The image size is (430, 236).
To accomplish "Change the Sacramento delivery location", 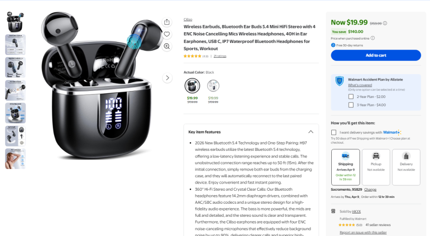I will tap(370, 190).
